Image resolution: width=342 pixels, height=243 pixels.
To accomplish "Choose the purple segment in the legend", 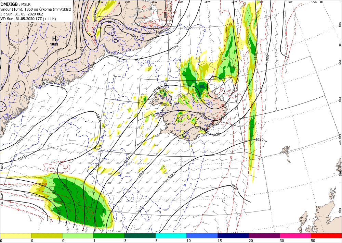I will tap(264, 235).
